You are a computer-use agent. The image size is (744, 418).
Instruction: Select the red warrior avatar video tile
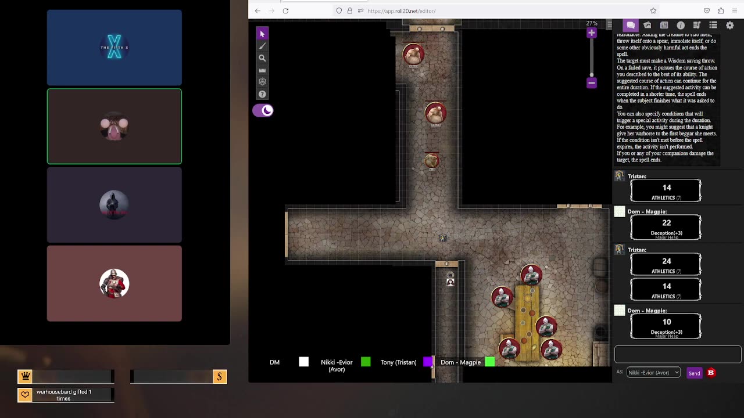pos(115,283)
